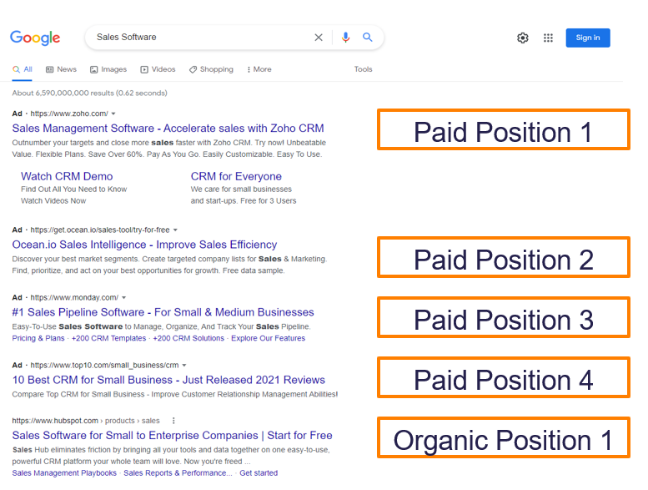Open the Ocean.io Sales Intelligence ad

(144, 245)
